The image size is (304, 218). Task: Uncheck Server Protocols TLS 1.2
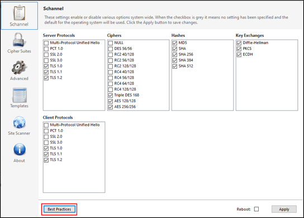pyautogui.click(x=46, y=78)
